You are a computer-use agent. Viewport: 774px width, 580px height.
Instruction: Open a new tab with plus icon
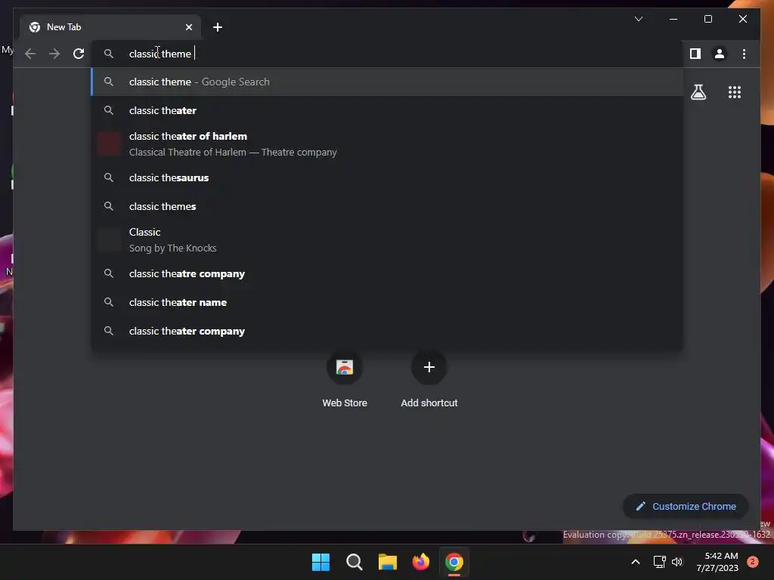click(217, 27)
